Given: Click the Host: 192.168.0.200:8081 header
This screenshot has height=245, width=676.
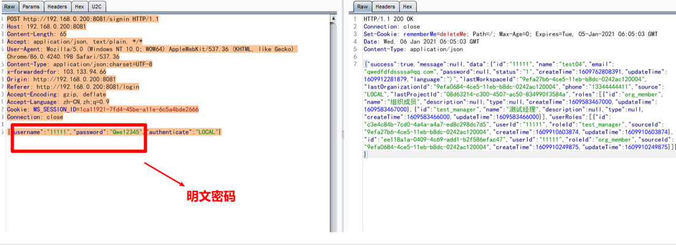Looking at the screenshot, I should pyautogui.click(x=47, y=27).
